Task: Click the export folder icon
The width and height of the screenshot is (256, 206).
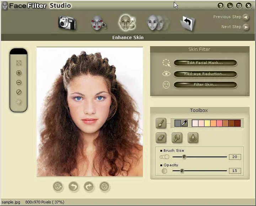Action: pos(187,23)
